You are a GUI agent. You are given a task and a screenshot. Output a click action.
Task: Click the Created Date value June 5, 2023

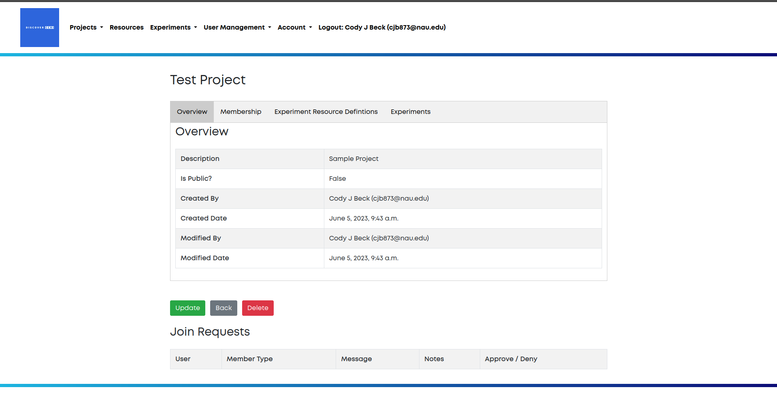364,218
